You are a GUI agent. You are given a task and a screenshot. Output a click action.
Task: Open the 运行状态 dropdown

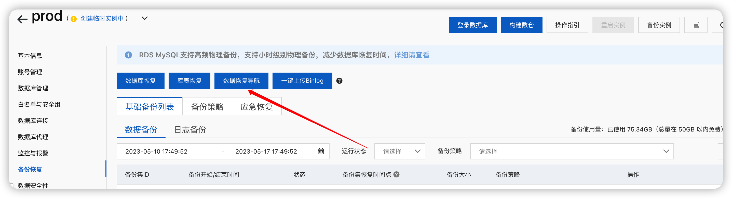[x=400, y=152]
